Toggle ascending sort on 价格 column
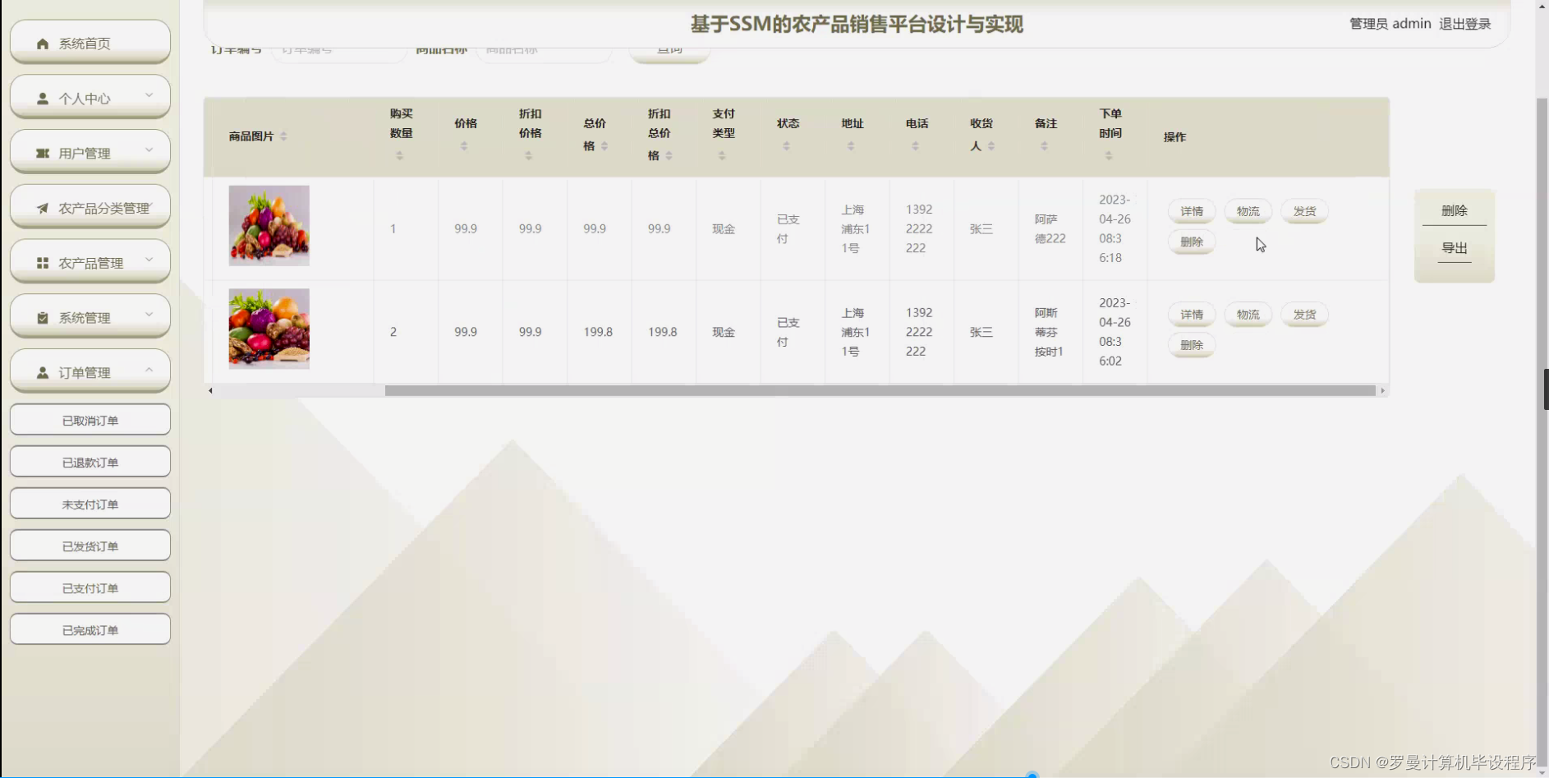The width and height of the screenshot is (1549, 778). click(x=465, y=147)
